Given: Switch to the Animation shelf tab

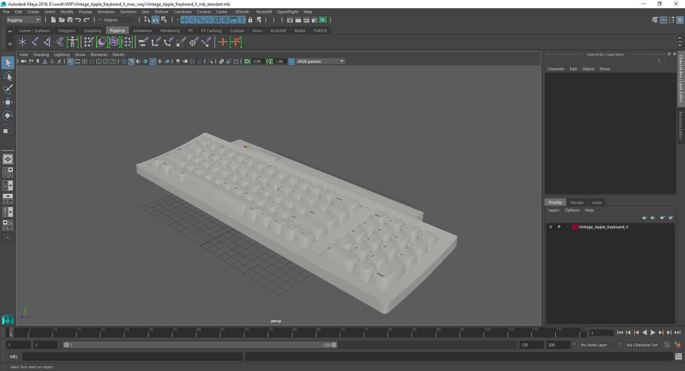Looking at the screenshot, I should (x=142, y=31).
